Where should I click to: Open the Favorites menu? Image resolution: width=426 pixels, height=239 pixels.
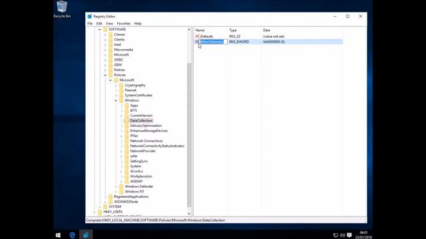pos(124,24)
